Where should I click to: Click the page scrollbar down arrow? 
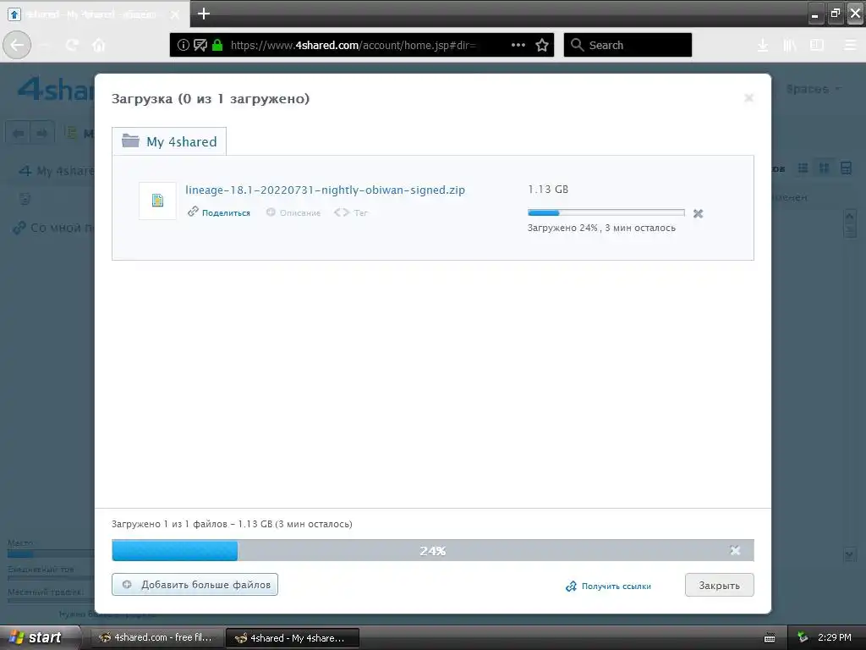[850, 554]
